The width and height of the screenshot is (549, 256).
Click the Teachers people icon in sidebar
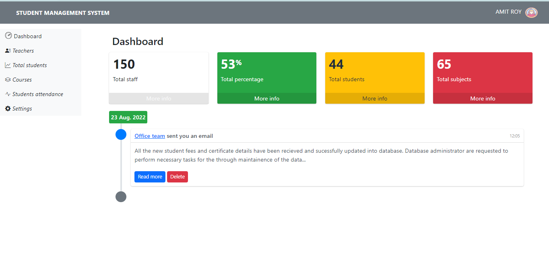(8, 51)
